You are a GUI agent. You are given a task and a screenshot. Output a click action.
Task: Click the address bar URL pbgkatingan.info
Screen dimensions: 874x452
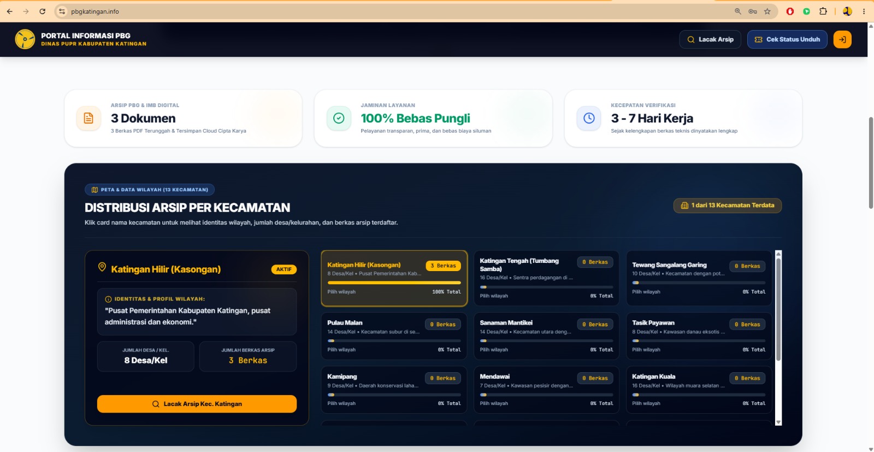pyautogui.click(x=95, y=11)
